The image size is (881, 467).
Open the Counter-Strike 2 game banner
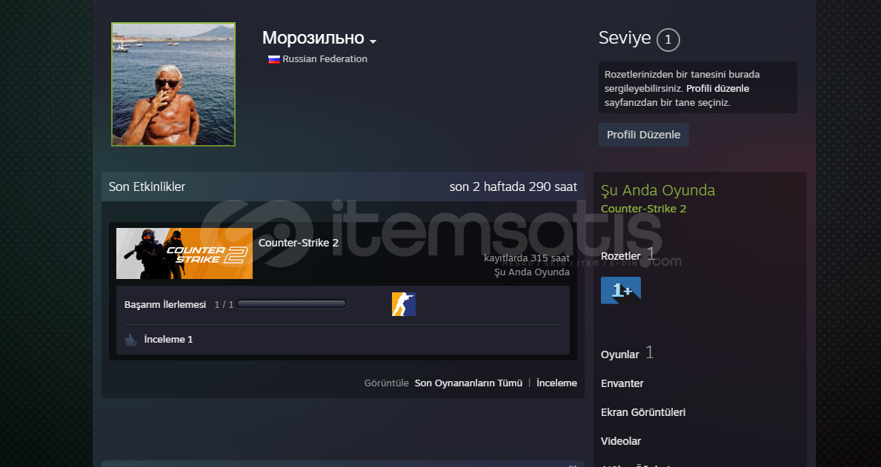click(184, 254)
